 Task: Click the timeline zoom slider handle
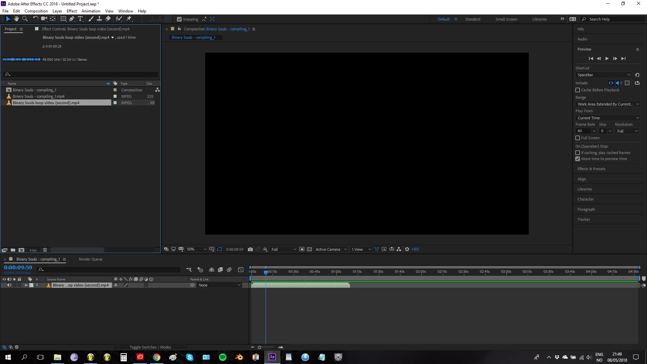point(259,347)
